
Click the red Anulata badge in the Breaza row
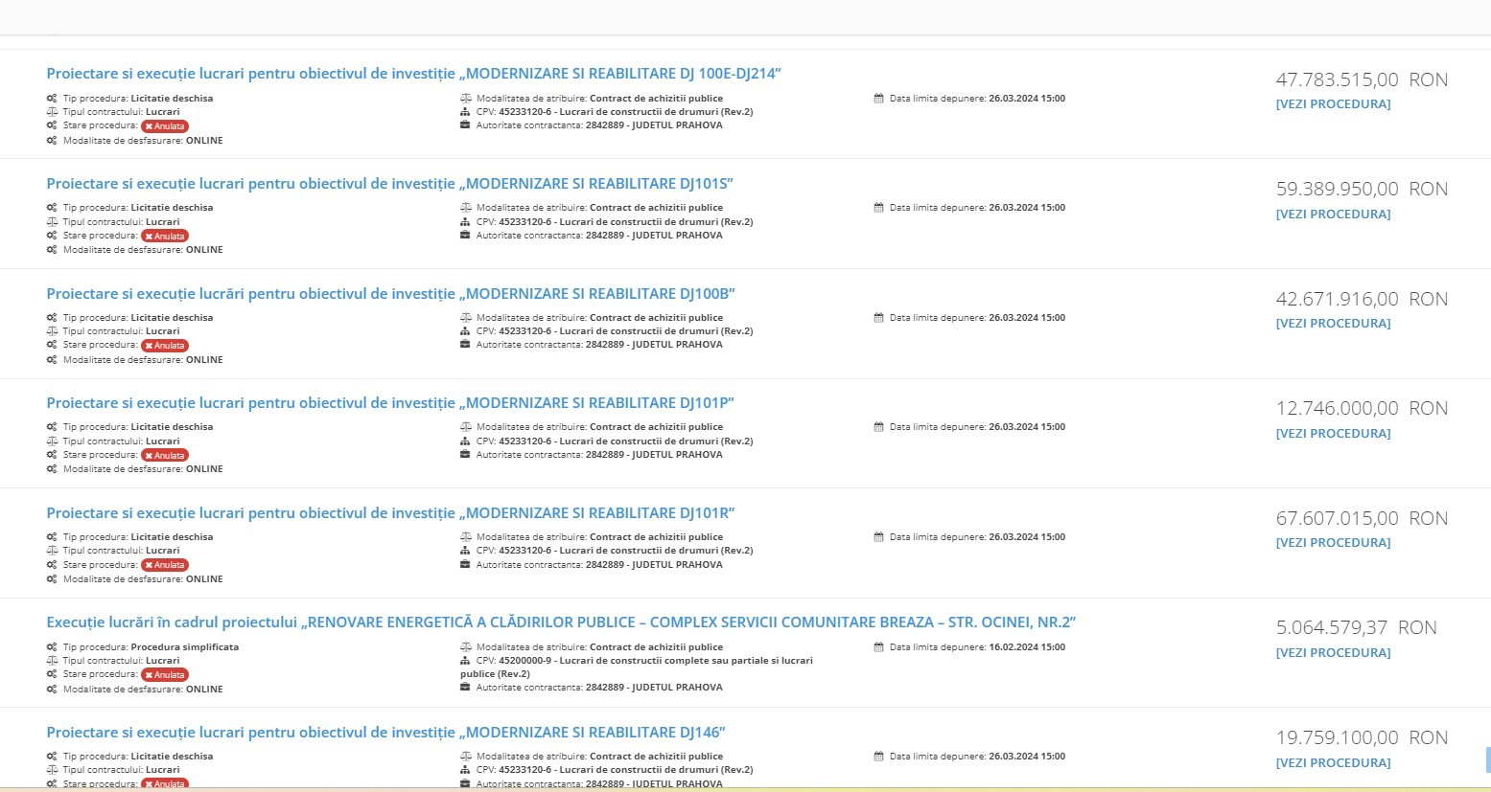pos(165,675)
